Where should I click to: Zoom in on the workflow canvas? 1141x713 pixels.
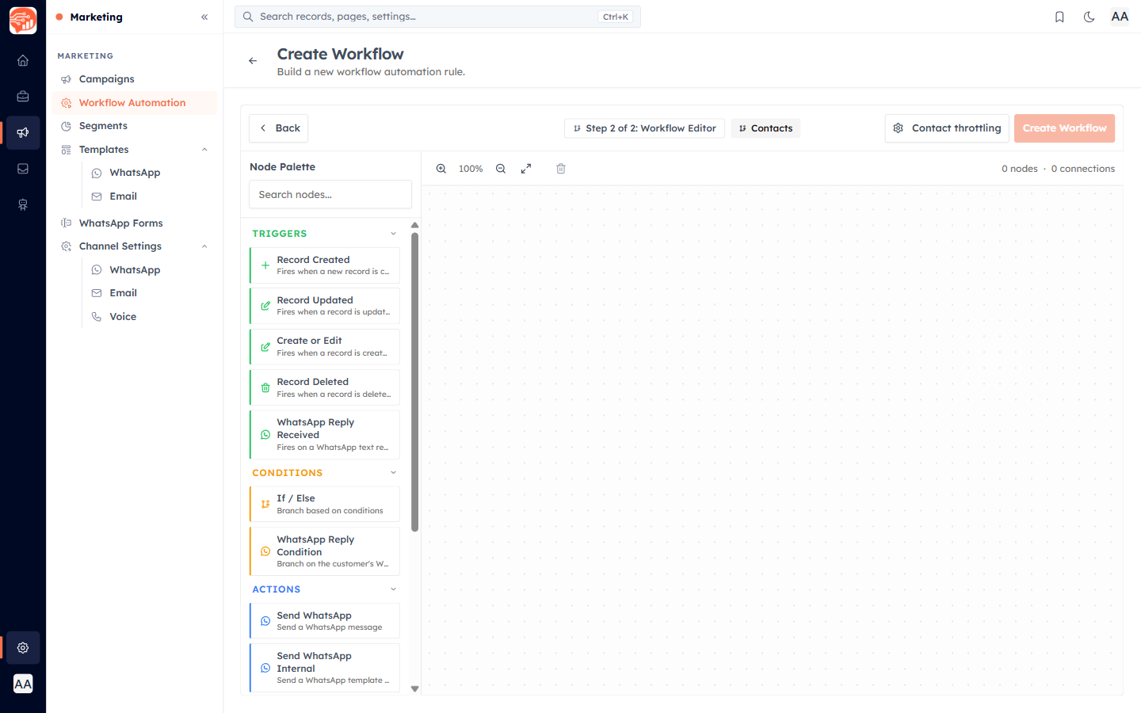tap(441, 169)
